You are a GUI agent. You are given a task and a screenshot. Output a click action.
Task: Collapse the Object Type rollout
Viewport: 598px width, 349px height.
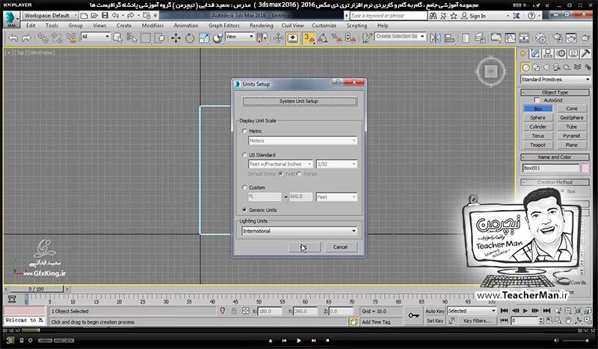[x=555, y=93]
